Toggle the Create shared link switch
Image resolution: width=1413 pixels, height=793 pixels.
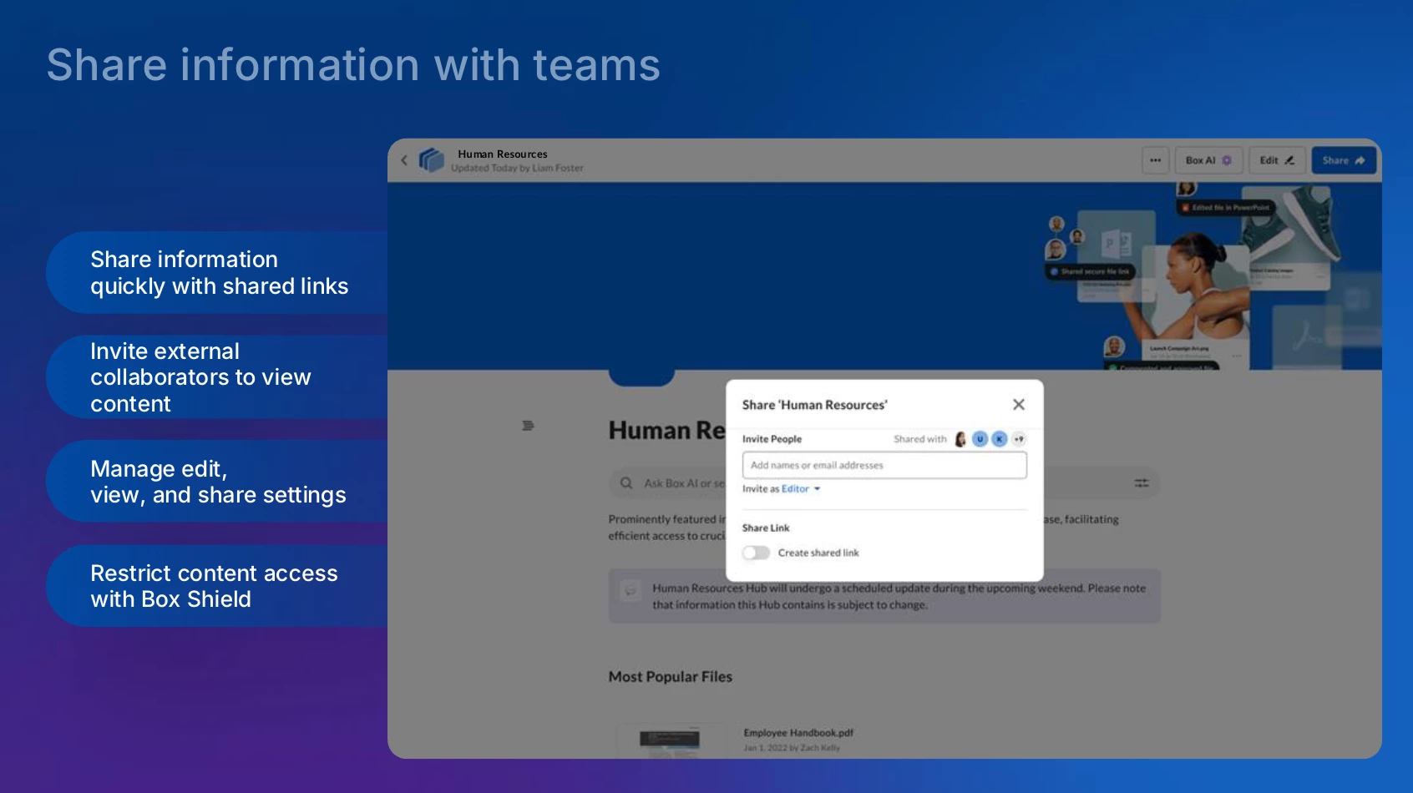tap(756, 553)
